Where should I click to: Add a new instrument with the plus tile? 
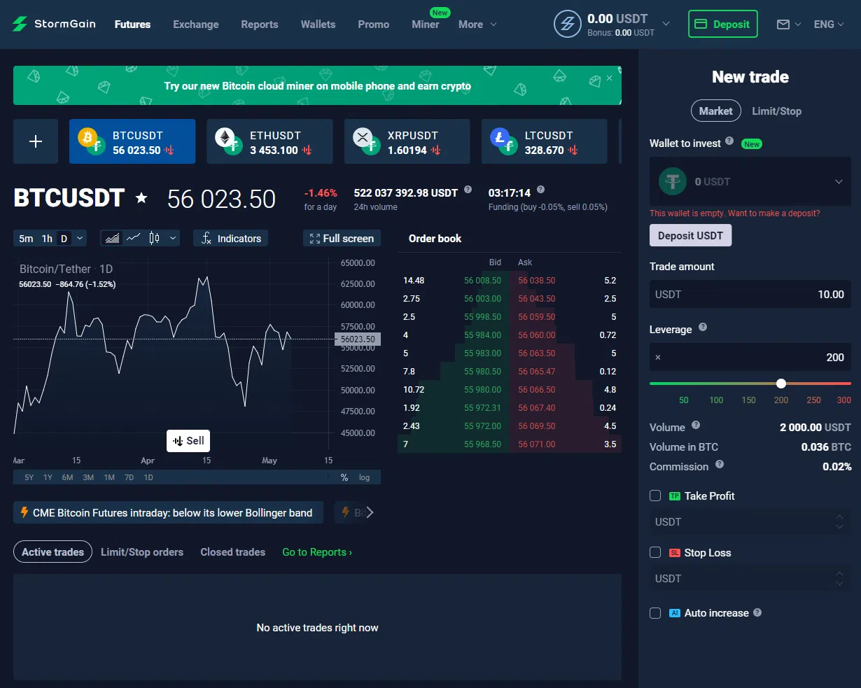point(36,141)
